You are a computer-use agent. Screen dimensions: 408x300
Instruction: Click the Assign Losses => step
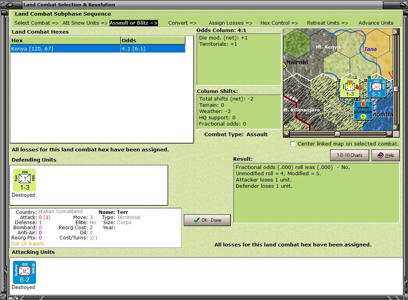(230, 23)
